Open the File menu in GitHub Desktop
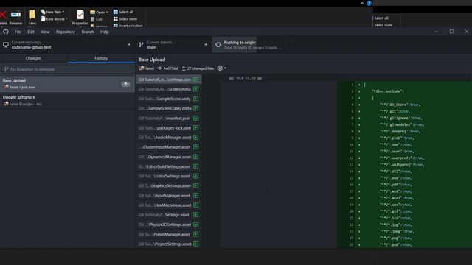Screen dimensions: 472x265 pos(18,32)
